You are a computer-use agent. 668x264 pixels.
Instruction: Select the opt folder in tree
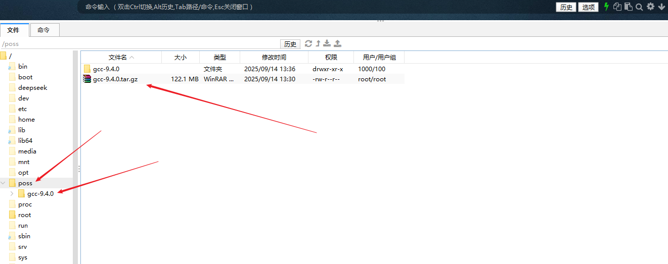(23, 172)
